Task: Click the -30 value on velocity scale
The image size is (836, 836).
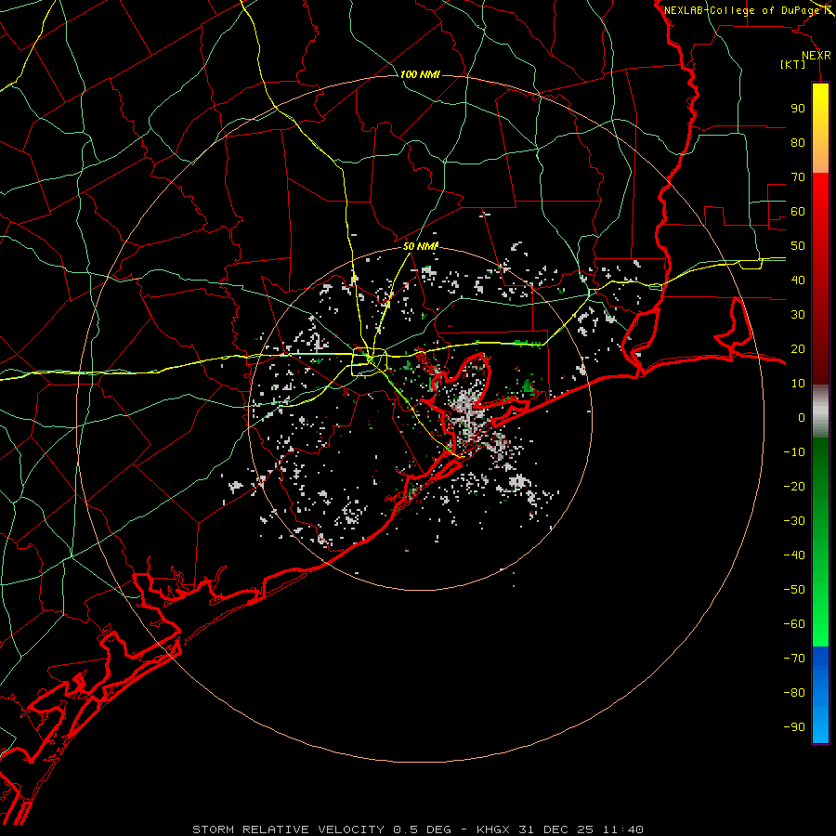Action: 794,521
